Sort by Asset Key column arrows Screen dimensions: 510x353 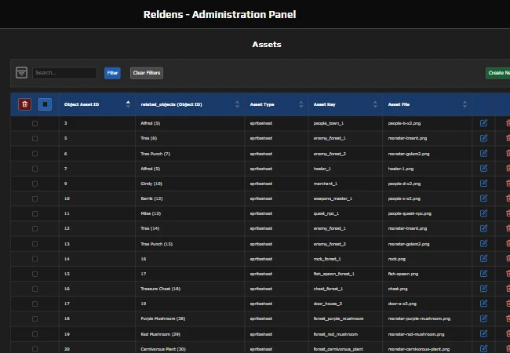[375, 104]
